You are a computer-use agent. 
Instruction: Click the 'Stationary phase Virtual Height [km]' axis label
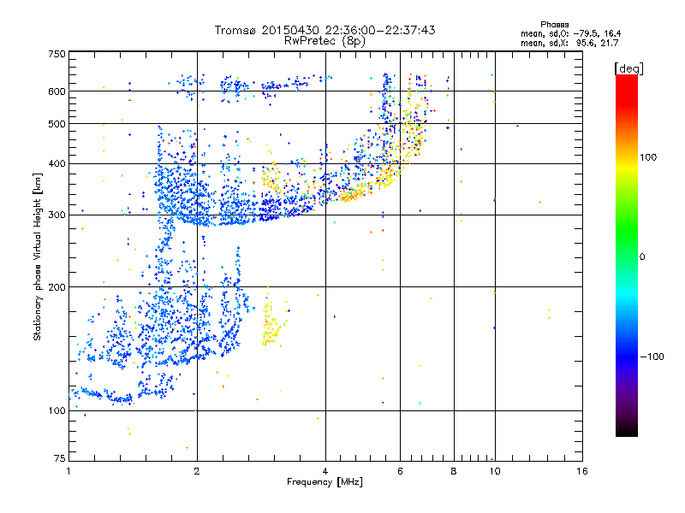click(x=38, y=256)
